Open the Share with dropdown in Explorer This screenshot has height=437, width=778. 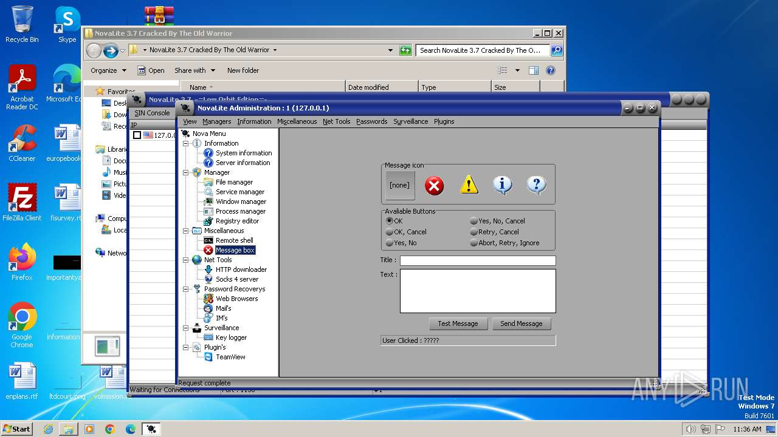point(194,70)
